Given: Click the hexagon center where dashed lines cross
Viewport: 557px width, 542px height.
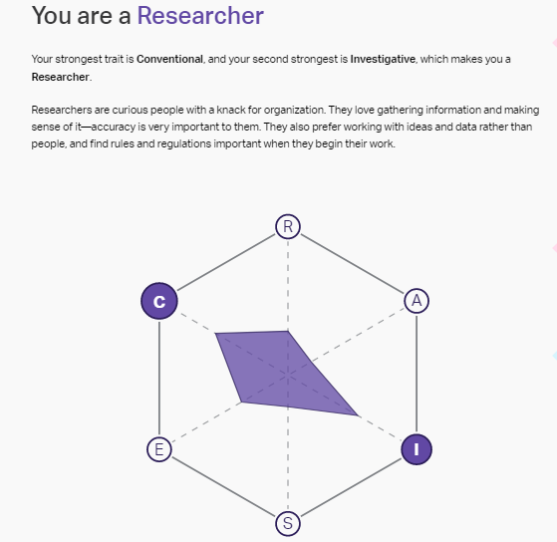Looking at the screenshot, I should (288, 375).
